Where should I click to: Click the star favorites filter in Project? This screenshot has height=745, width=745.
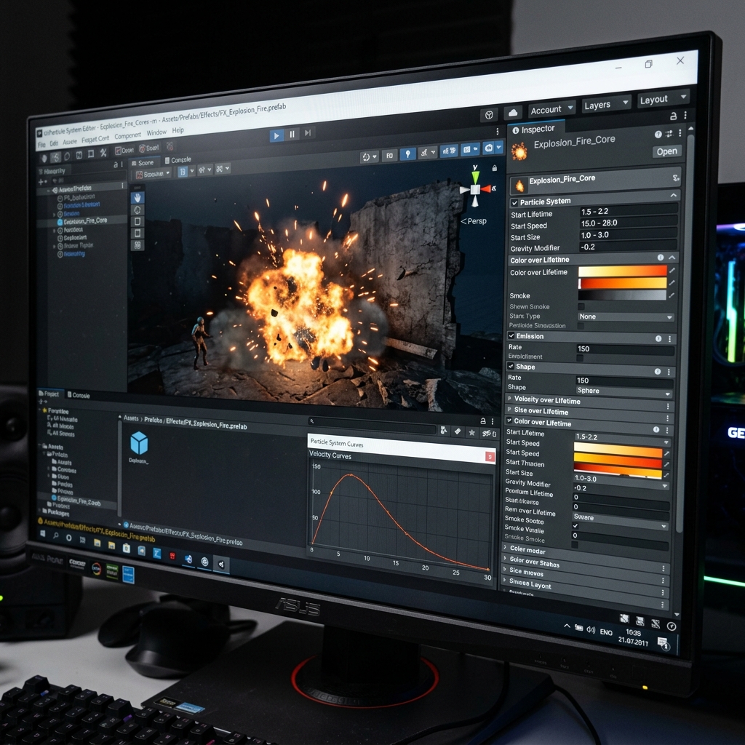click(471, 432)
